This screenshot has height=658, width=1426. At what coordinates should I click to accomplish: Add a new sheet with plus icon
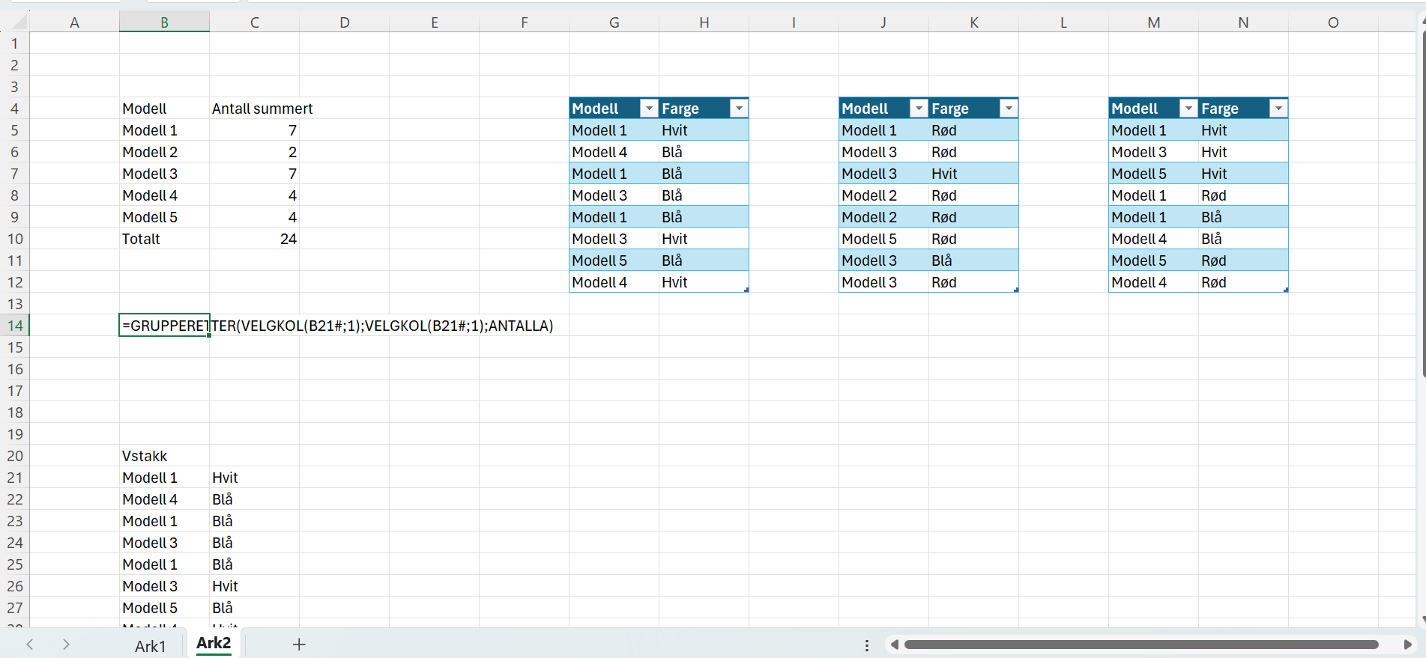(299, 645)
